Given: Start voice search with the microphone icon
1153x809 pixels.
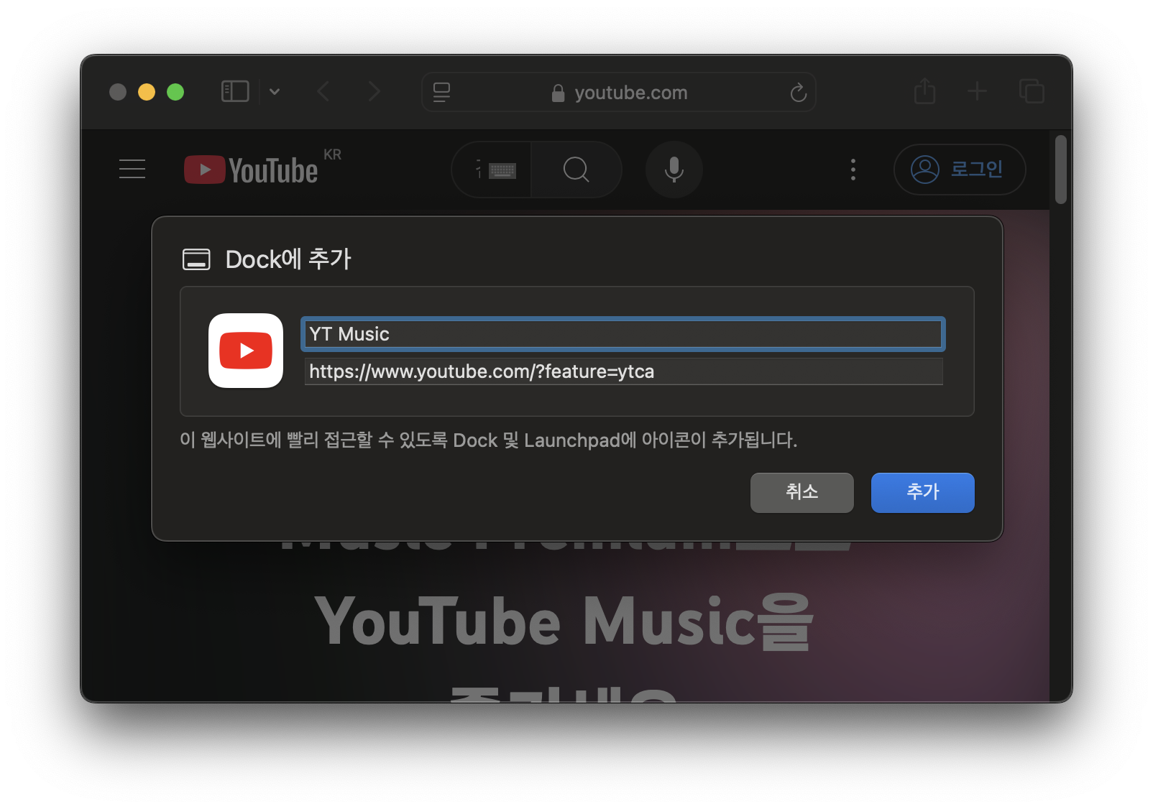Looking at the screenshot, I should [x=674, y=170].
